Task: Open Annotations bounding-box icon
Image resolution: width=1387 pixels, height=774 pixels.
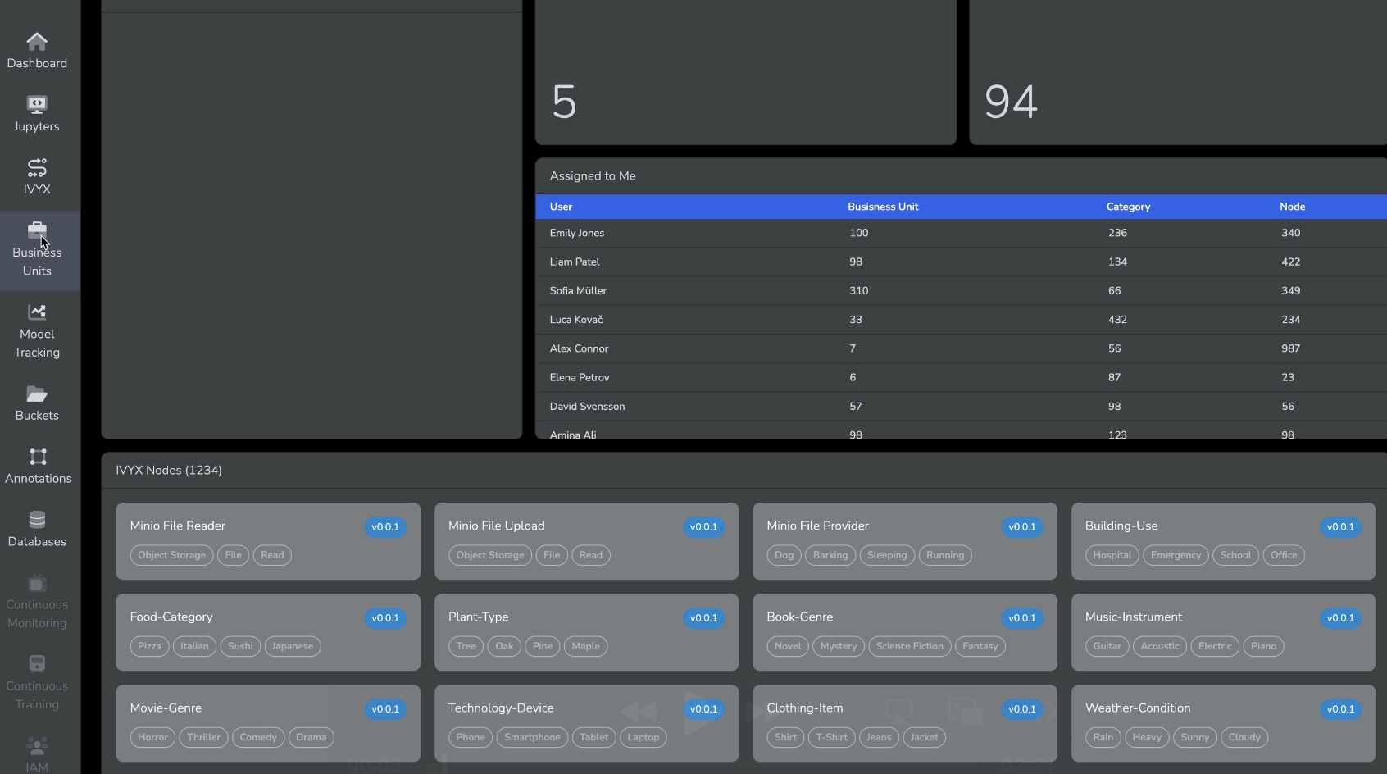Action: coord(38,457)
